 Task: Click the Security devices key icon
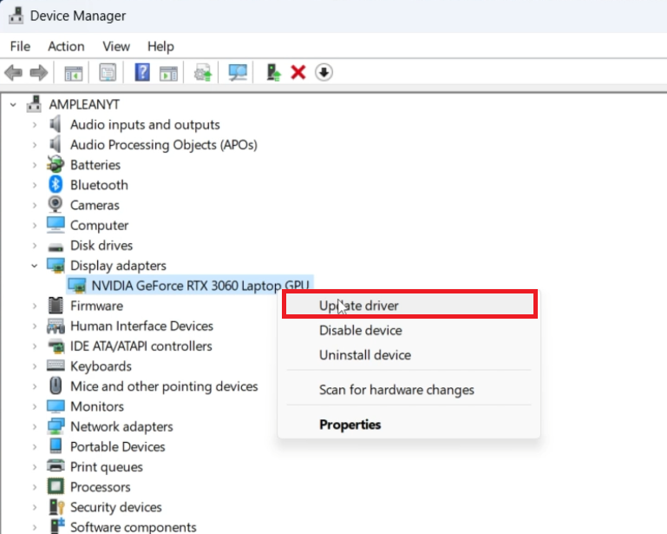pos(56,507)
